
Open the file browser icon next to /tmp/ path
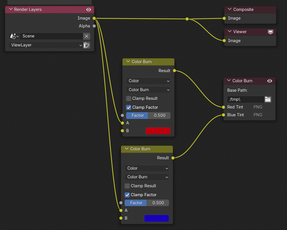click(x=268, y=99)
